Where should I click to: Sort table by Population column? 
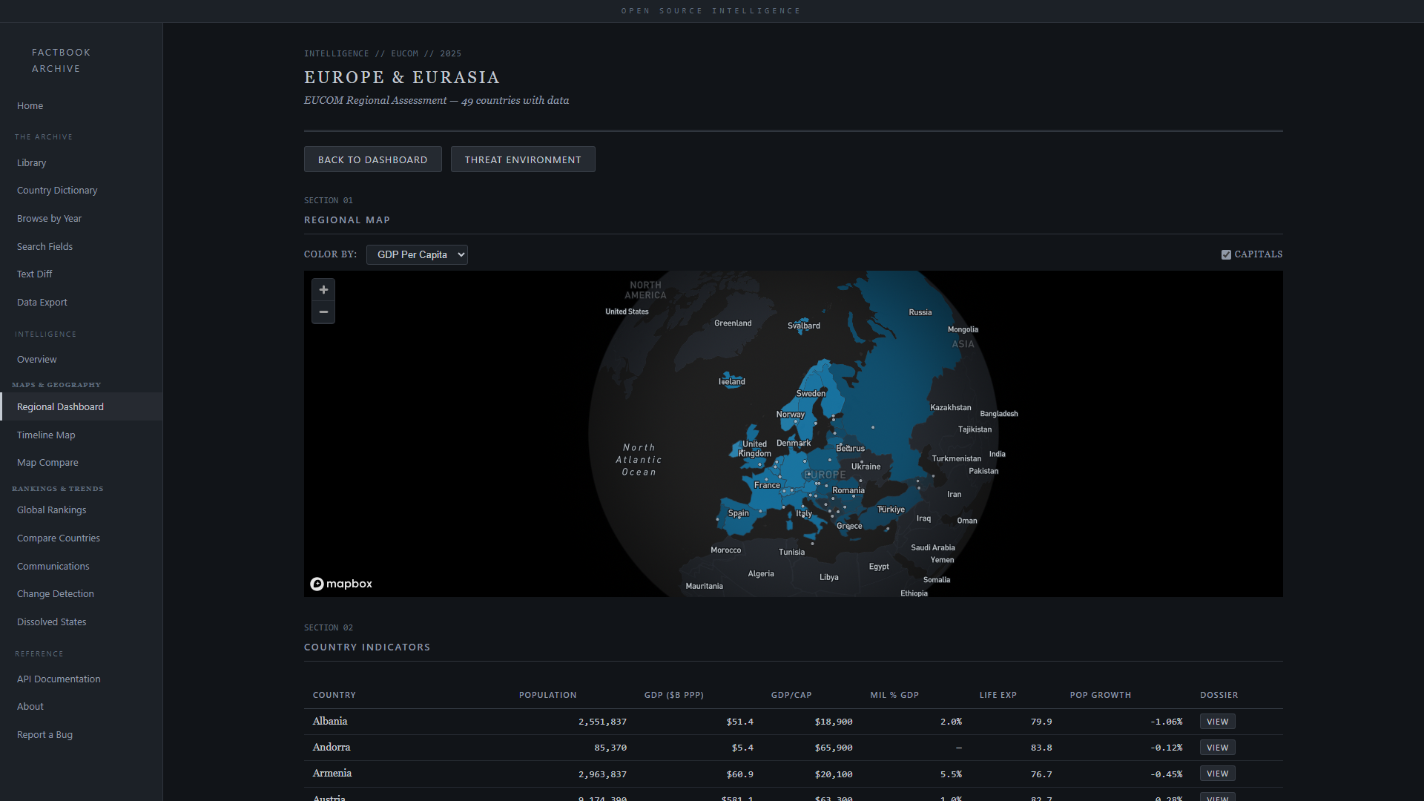pos(547,695)
